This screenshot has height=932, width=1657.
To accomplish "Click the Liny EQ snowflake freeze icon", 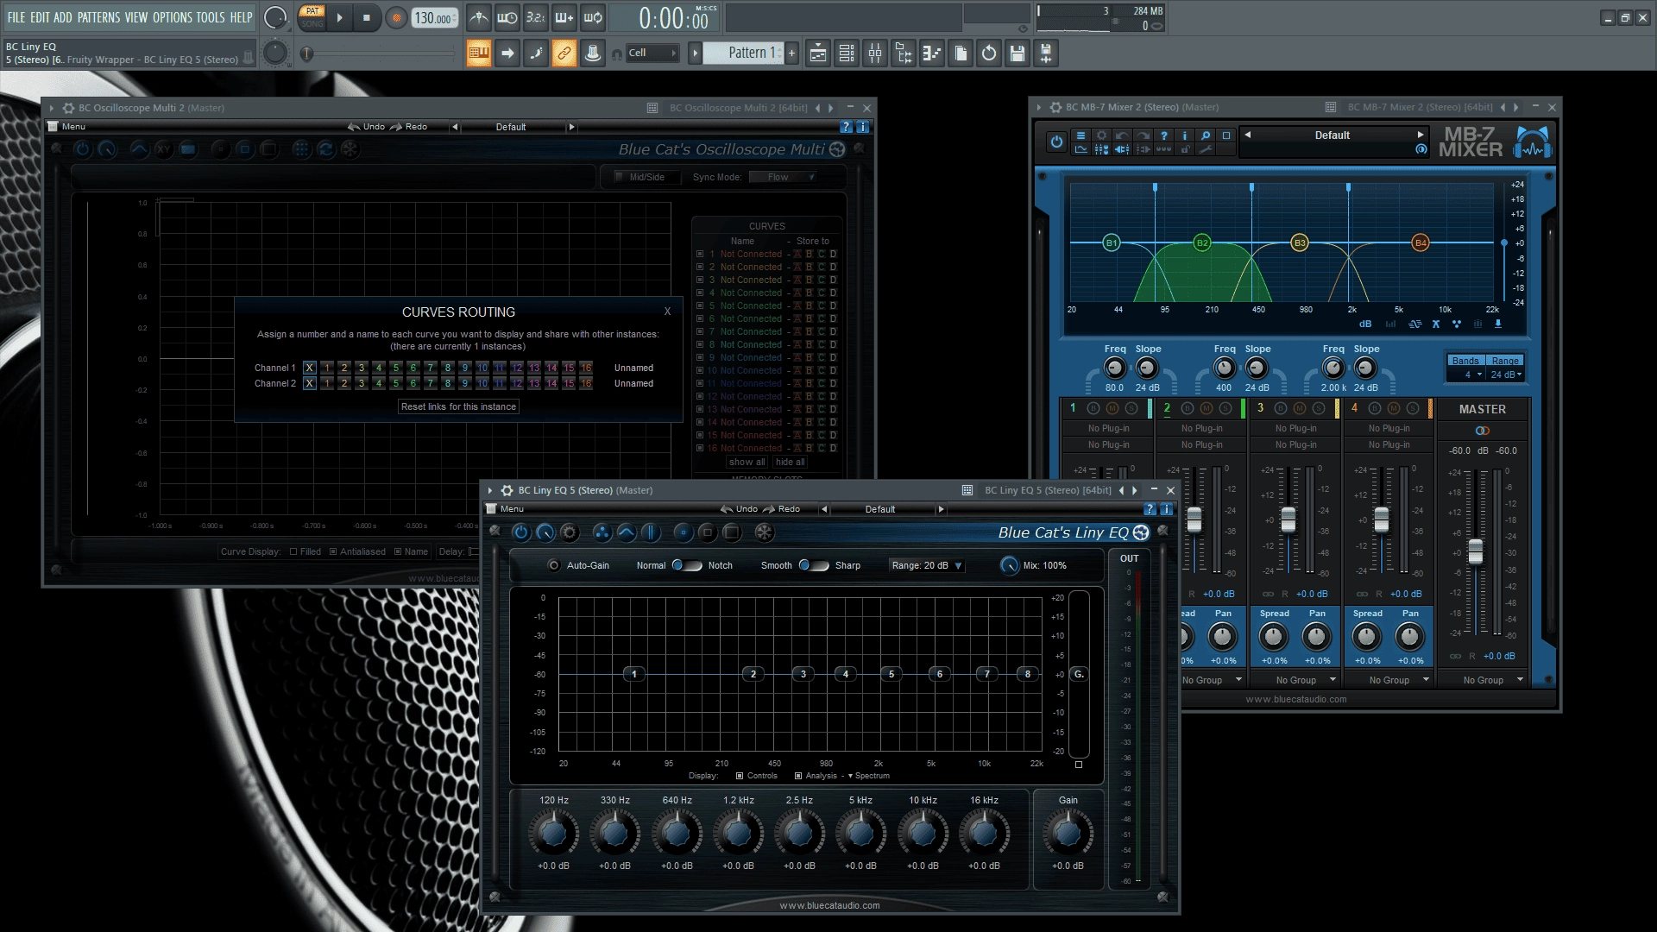I will pyautogui.click(x=765, y=532).
